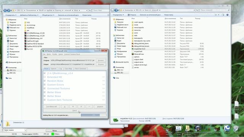Open view options dropdown in minecraft window toolbar
This screenshot has height=137, width=244.
coord(218,15)
